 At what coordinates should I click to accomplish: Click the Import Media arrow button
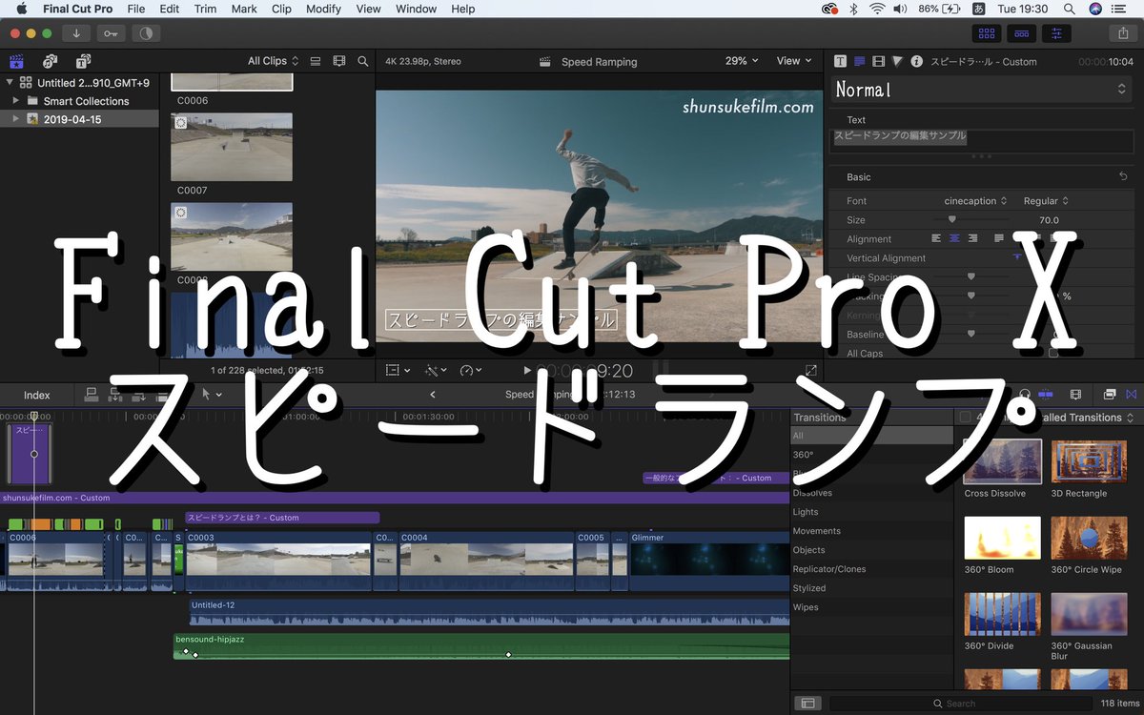(x=76, y=32)
